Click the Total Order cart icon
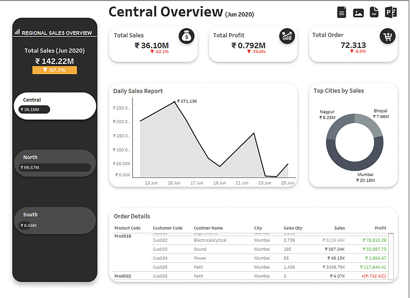 [x=387, y=36]
